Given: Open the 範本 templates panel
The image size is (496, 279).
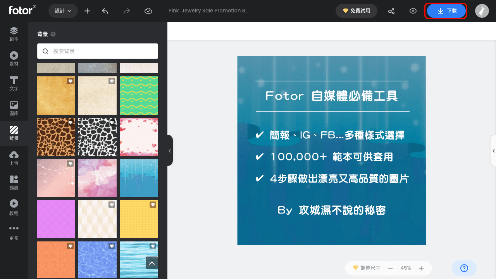Looking at the screenshot, I should coord(14,34).
